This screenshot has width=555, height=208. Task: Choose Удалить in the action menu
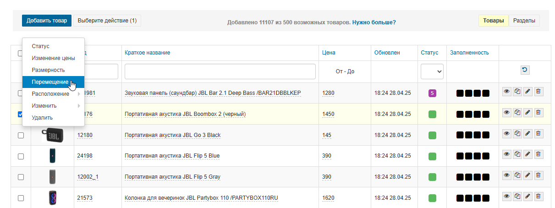(53, 118)
